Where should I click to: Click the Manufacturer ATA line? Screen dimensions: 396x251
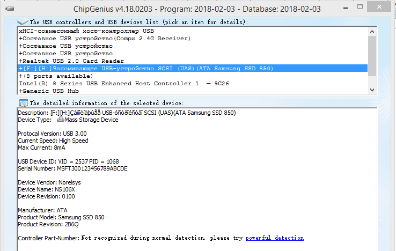tap(42, 210)
